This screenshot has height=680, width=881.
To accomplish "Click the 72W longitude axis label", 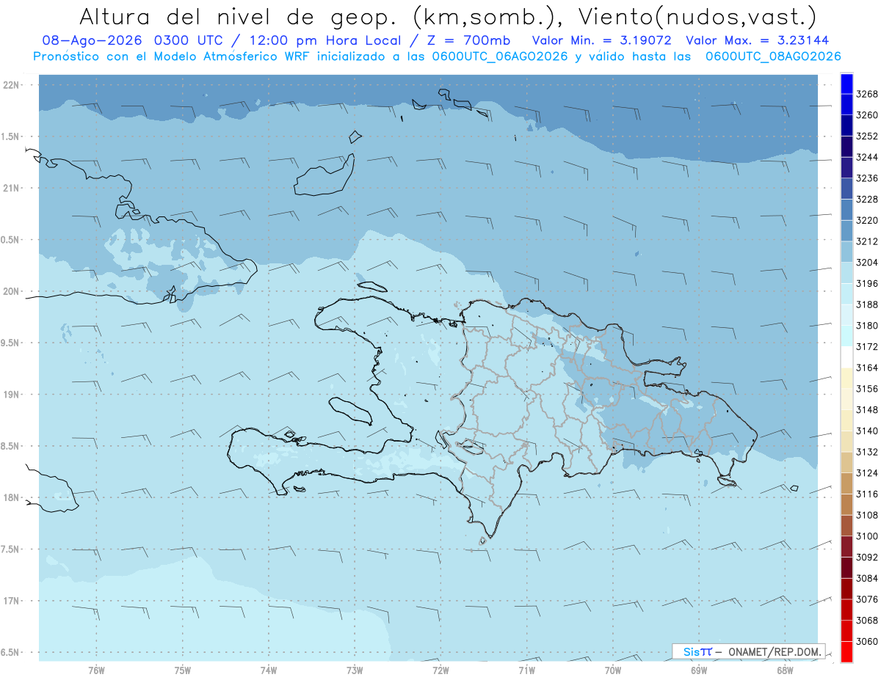I will [x=440, y=669].
